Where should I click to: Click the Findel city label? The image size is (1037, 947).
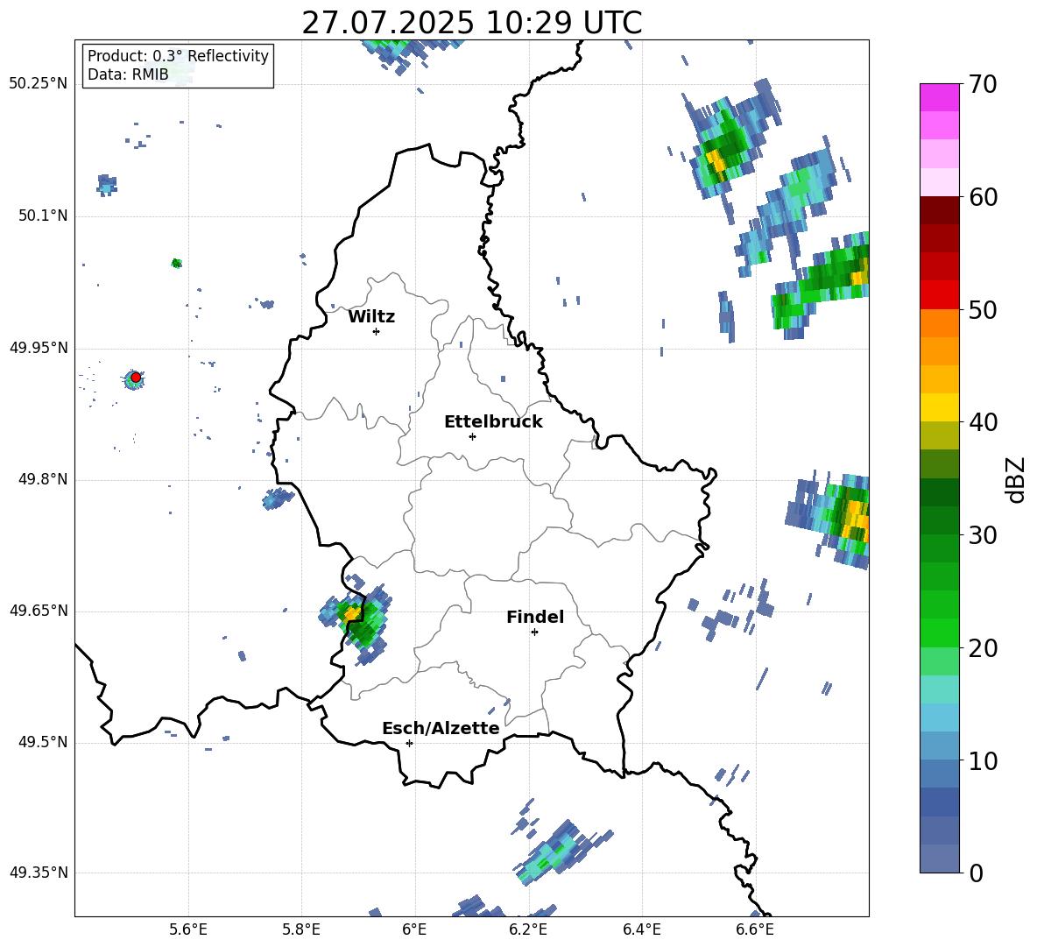tap(535, 617)
